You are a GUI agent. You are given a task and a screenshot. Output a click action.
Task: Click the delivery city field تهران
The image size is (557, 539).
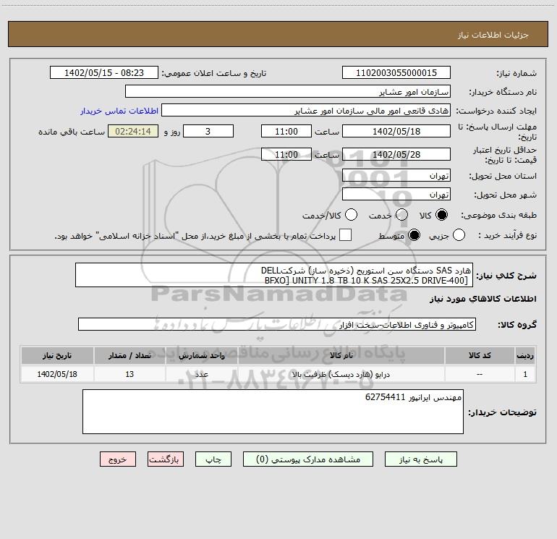[396, 194]
